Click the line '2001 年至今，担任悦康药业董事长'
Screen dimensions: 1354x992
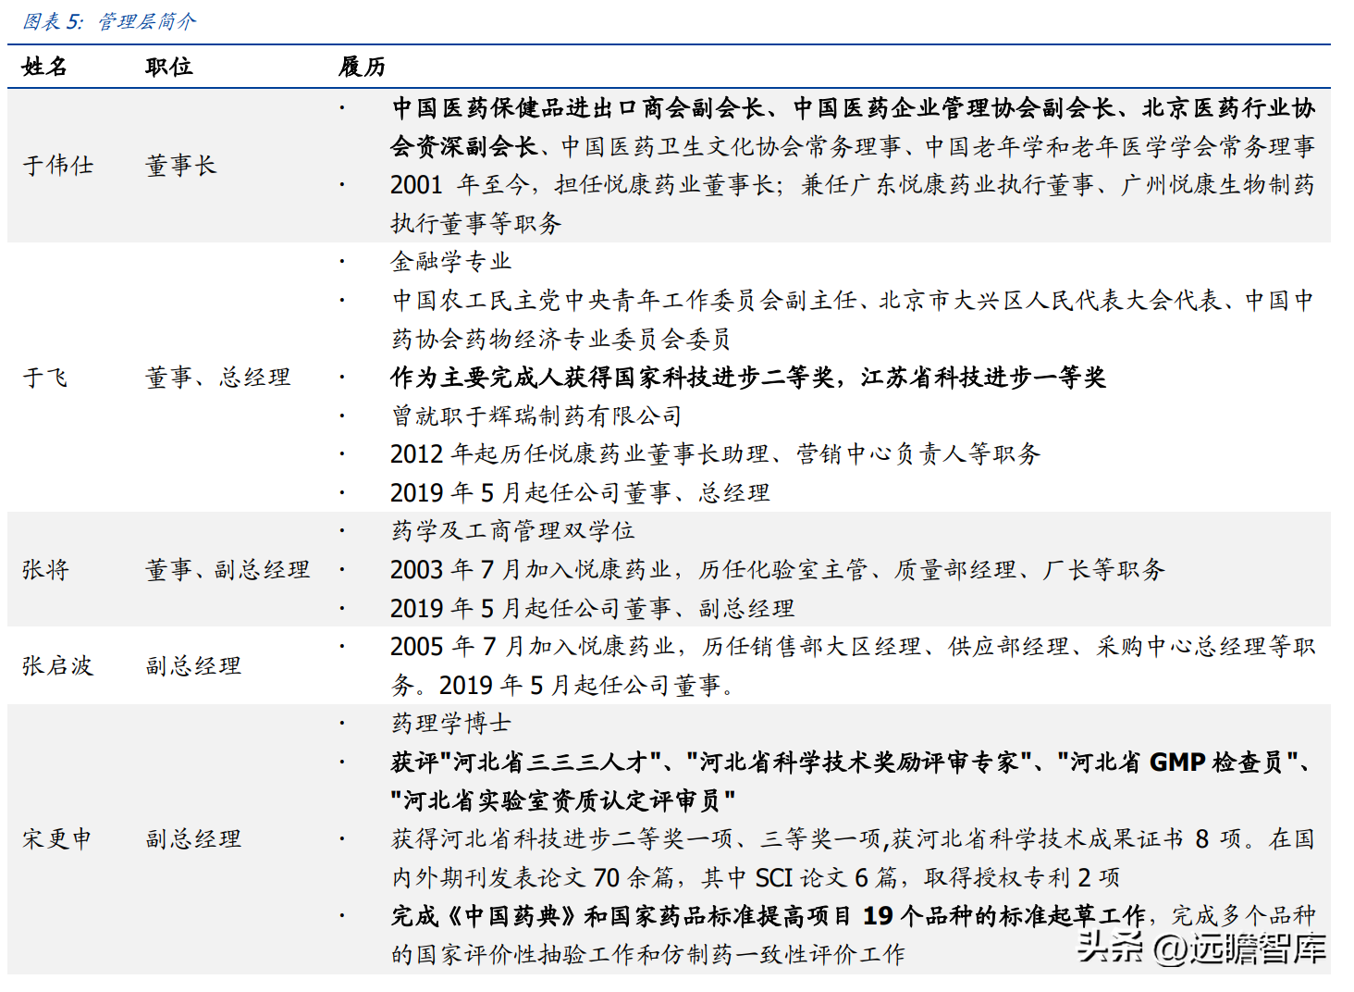853,185
